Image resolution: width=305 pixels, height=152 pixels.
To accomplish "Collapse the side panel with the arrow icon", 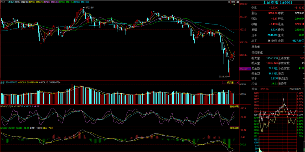I will 237,2.
